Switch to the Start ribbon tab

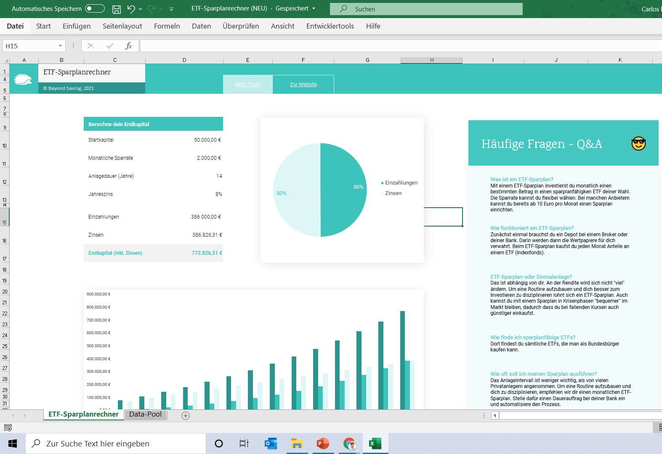click(x=43, y=26)
